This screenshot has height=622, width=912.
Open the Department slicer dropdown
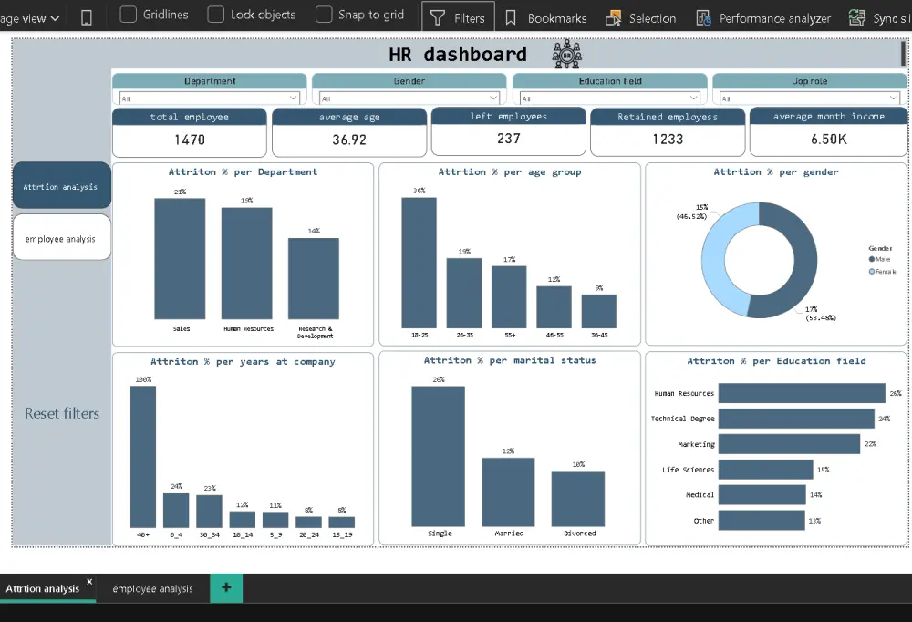pyautogui.click(x=293, y=98)
